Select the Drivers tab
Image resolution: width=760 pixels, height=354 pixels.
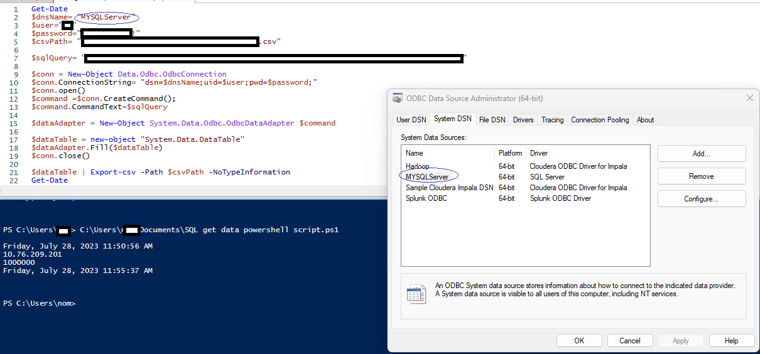[523, 120]
